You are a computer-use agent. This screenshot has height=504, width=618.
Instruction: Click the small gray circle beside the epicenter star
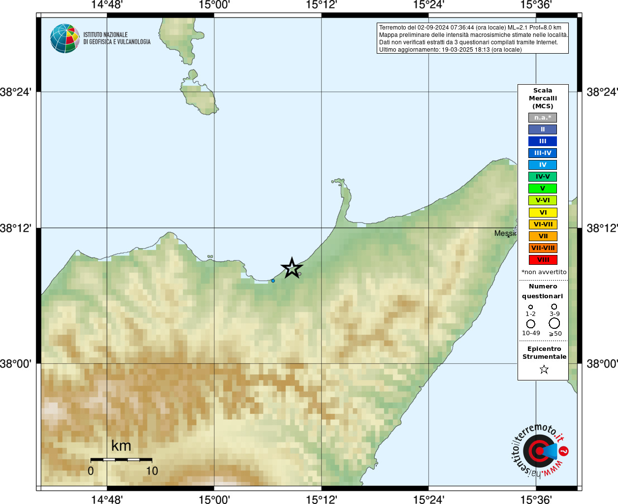(299, 274)
